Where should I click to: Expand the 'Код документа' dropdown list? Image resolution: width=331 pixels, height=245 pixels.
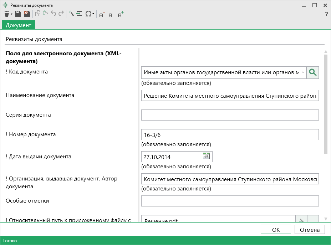(303, 72)
